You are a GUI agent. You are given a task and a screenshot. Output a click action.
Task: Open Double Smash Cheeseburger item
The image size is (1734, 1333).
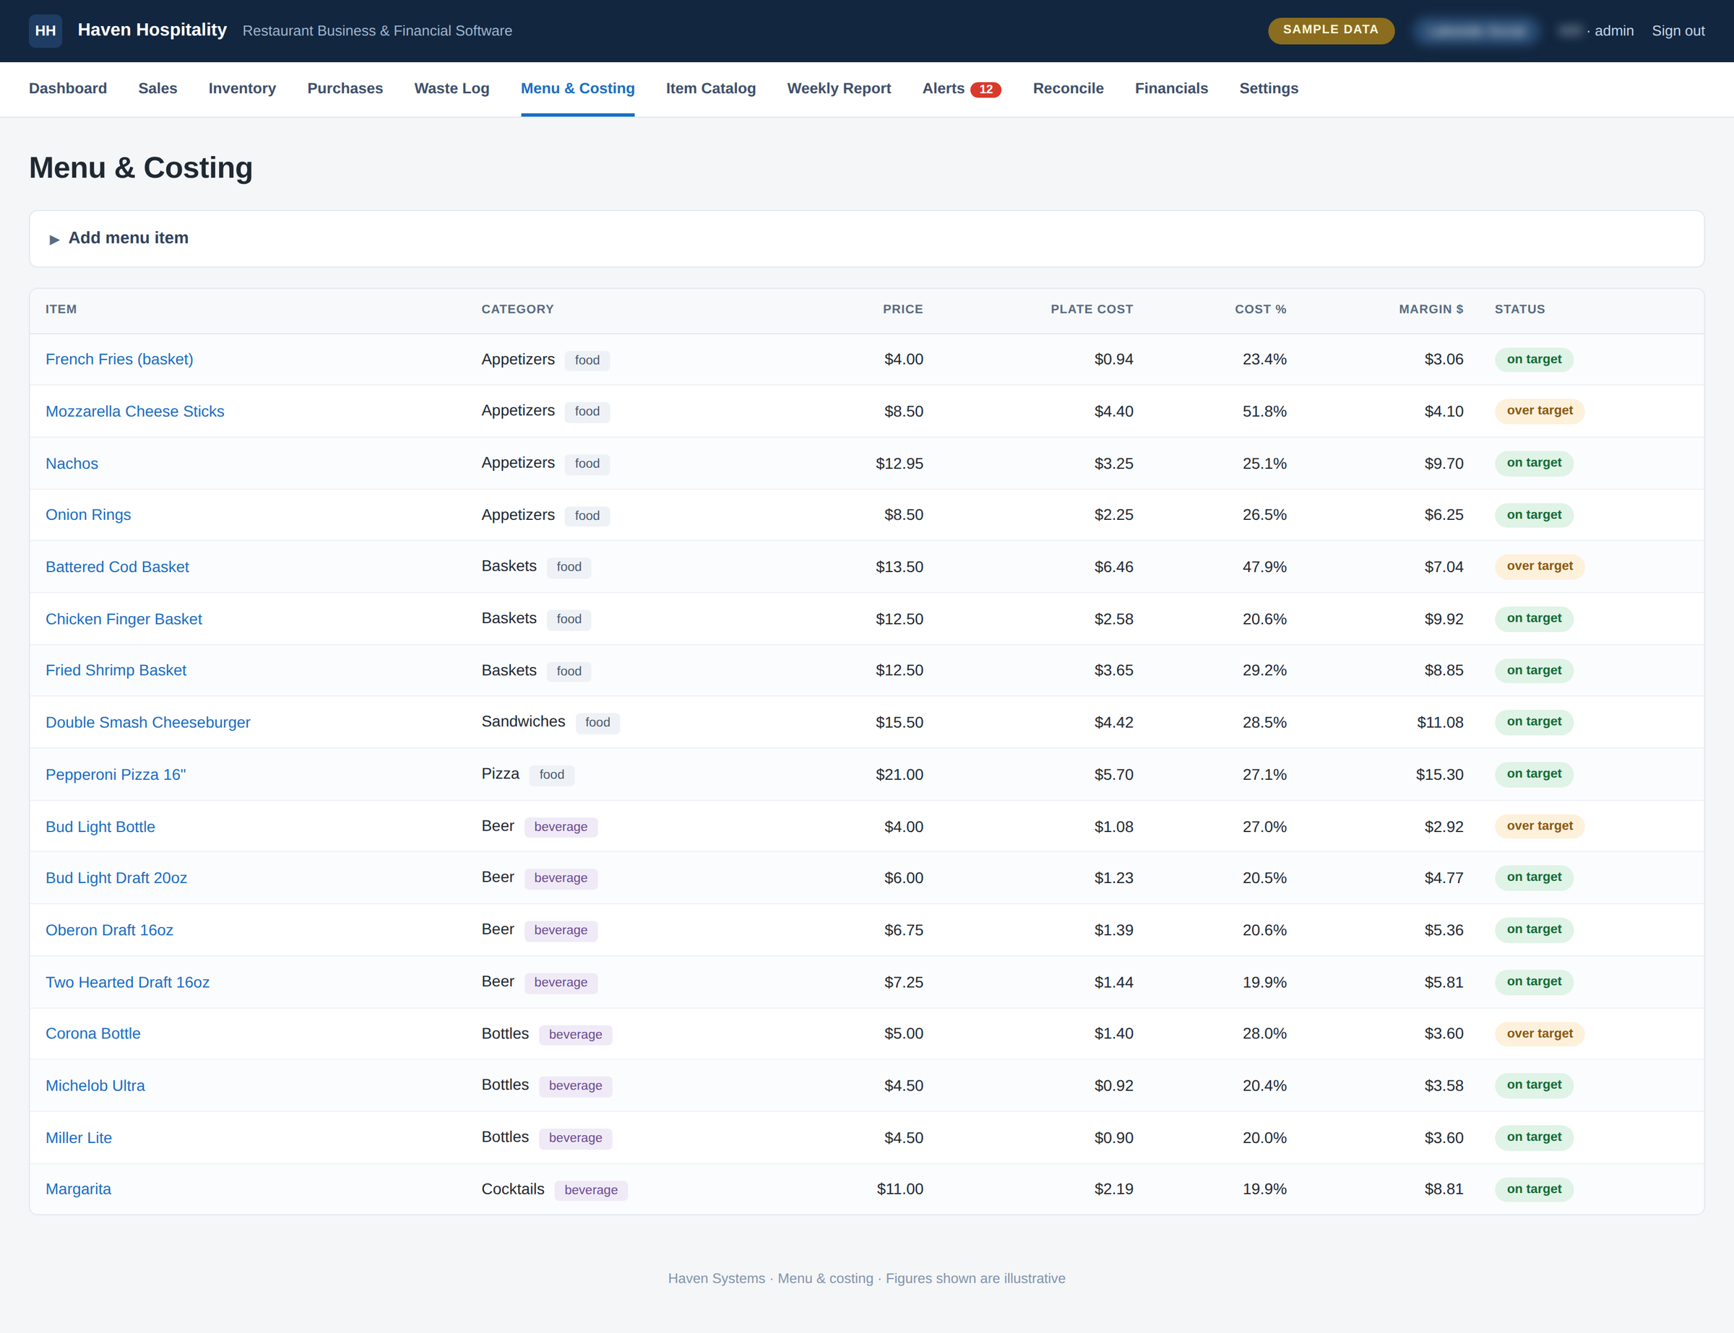(x=147, y=723)
